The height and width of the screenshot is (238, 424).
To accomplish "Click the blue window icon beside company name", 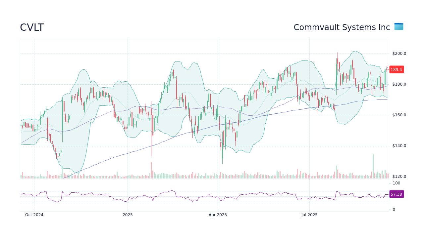I will [x=399, y=26].
